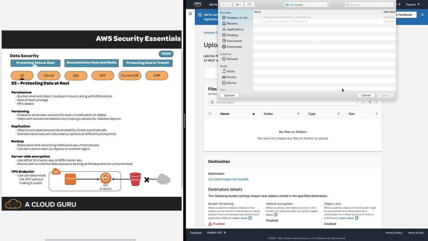
Task: Click the info icon in the blue banner
Action: (x=200, y=15)
